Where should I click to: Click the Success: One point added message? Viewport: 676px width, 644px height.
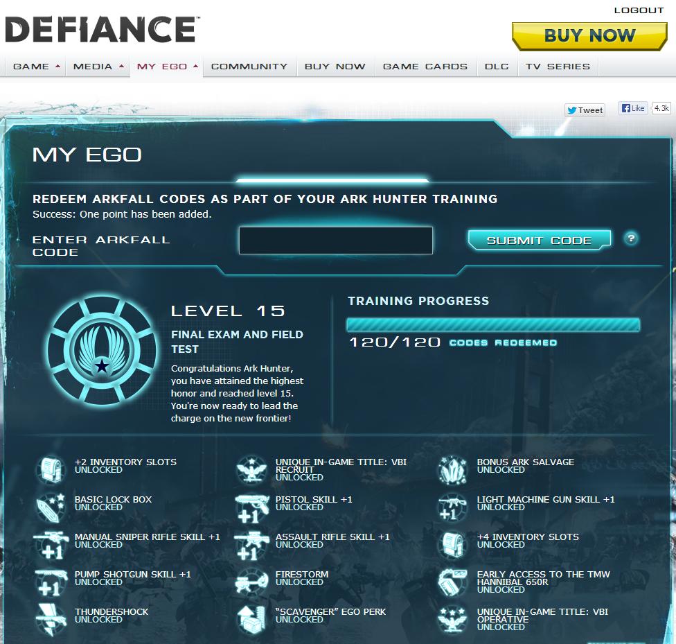[122, 214]
